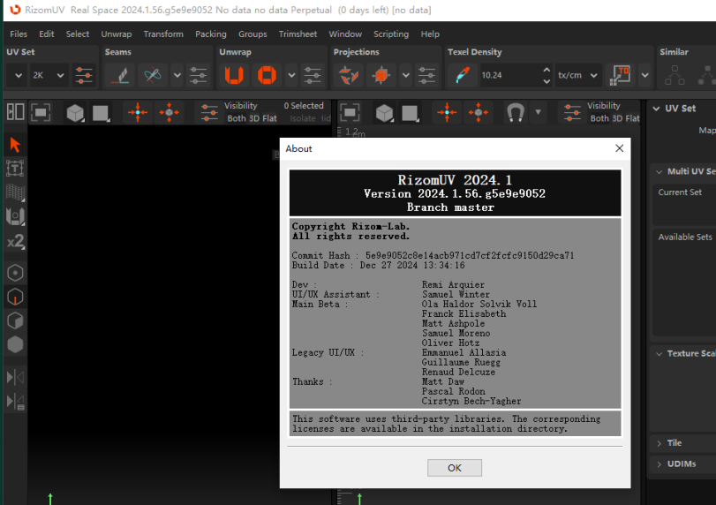Open Projections options sliders icon
This screenshot has width=716, height=505.
(426, 75)
